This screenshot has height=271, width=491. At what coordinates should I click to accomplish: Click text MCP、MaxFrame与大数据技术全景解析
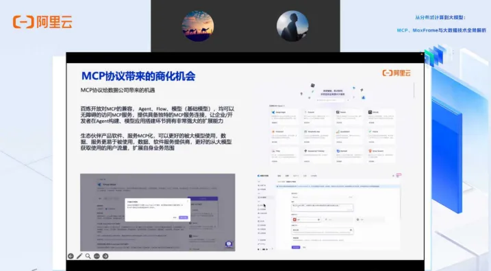click(x=442, y=30)
